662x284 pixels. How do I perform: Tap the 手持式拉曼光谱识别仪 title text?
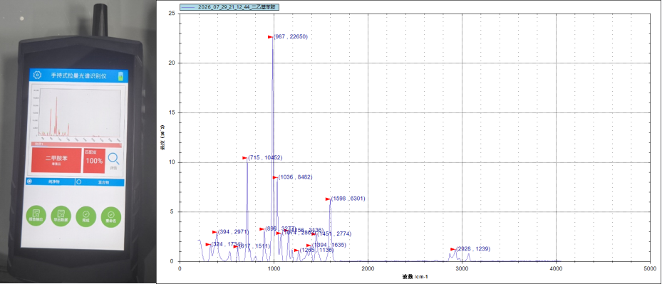[79, 76]
